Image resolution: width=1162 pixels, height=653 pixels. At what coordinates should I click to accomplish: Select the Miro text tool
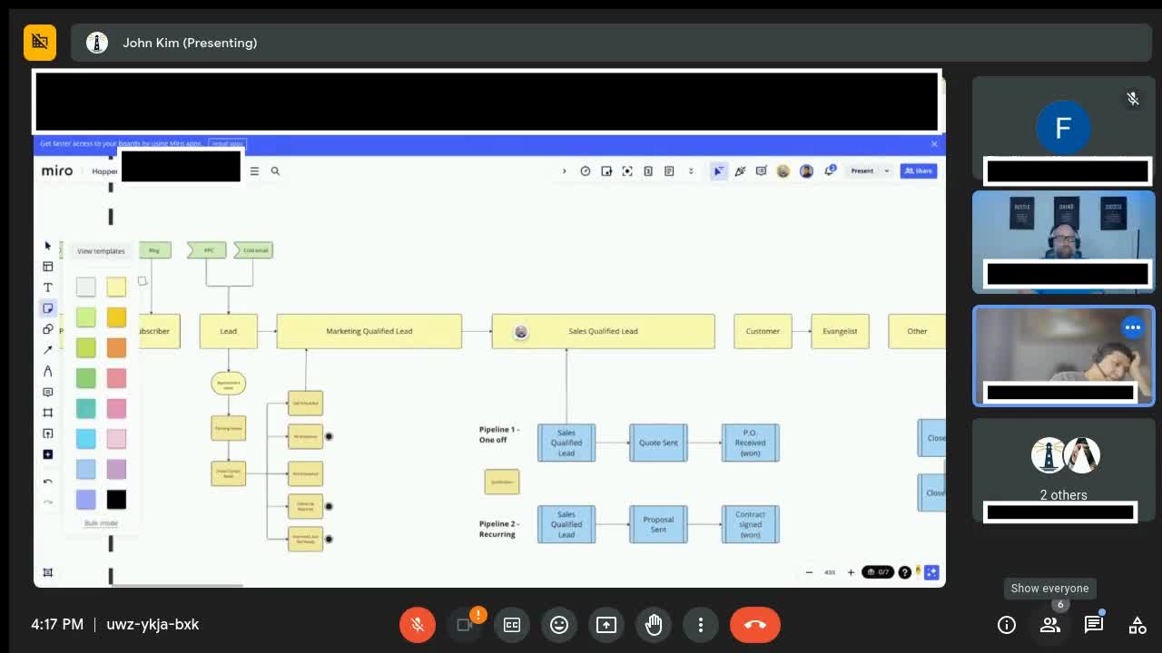click(x=48, y=288)
